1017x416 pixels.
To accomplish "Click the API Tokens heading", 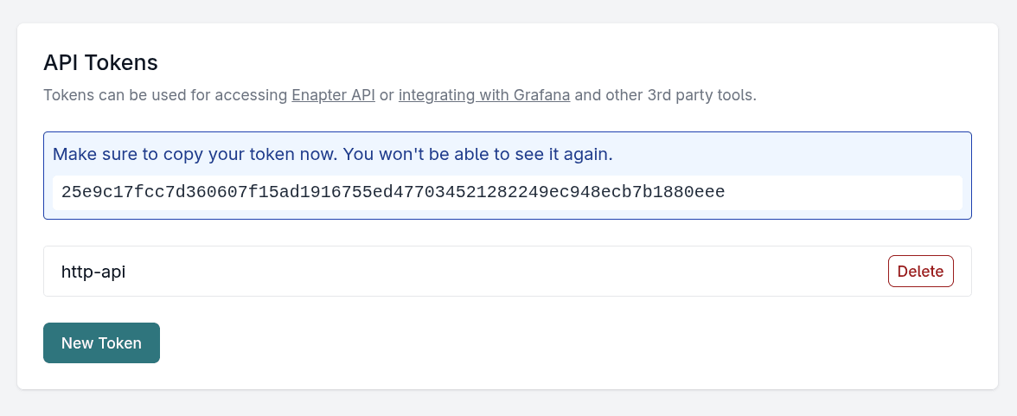I will tap(100, 62).
